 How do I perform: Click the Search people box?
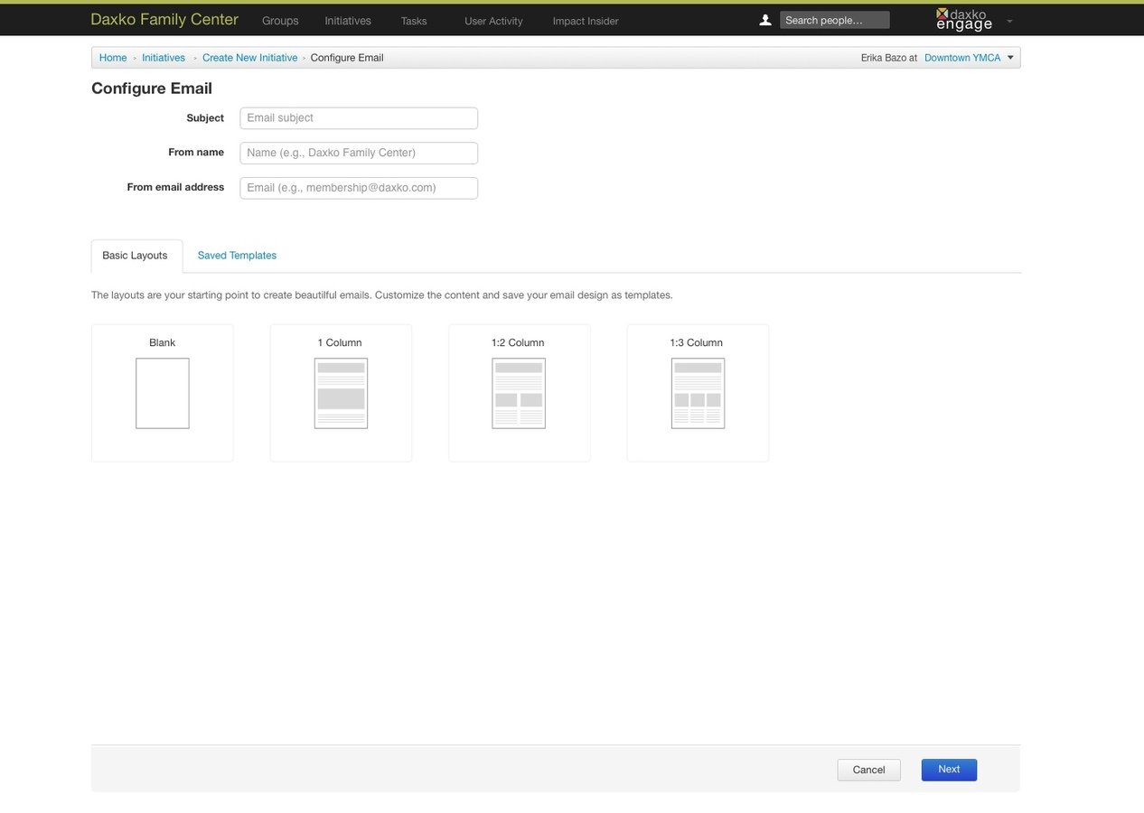click(x=834, y=20)
